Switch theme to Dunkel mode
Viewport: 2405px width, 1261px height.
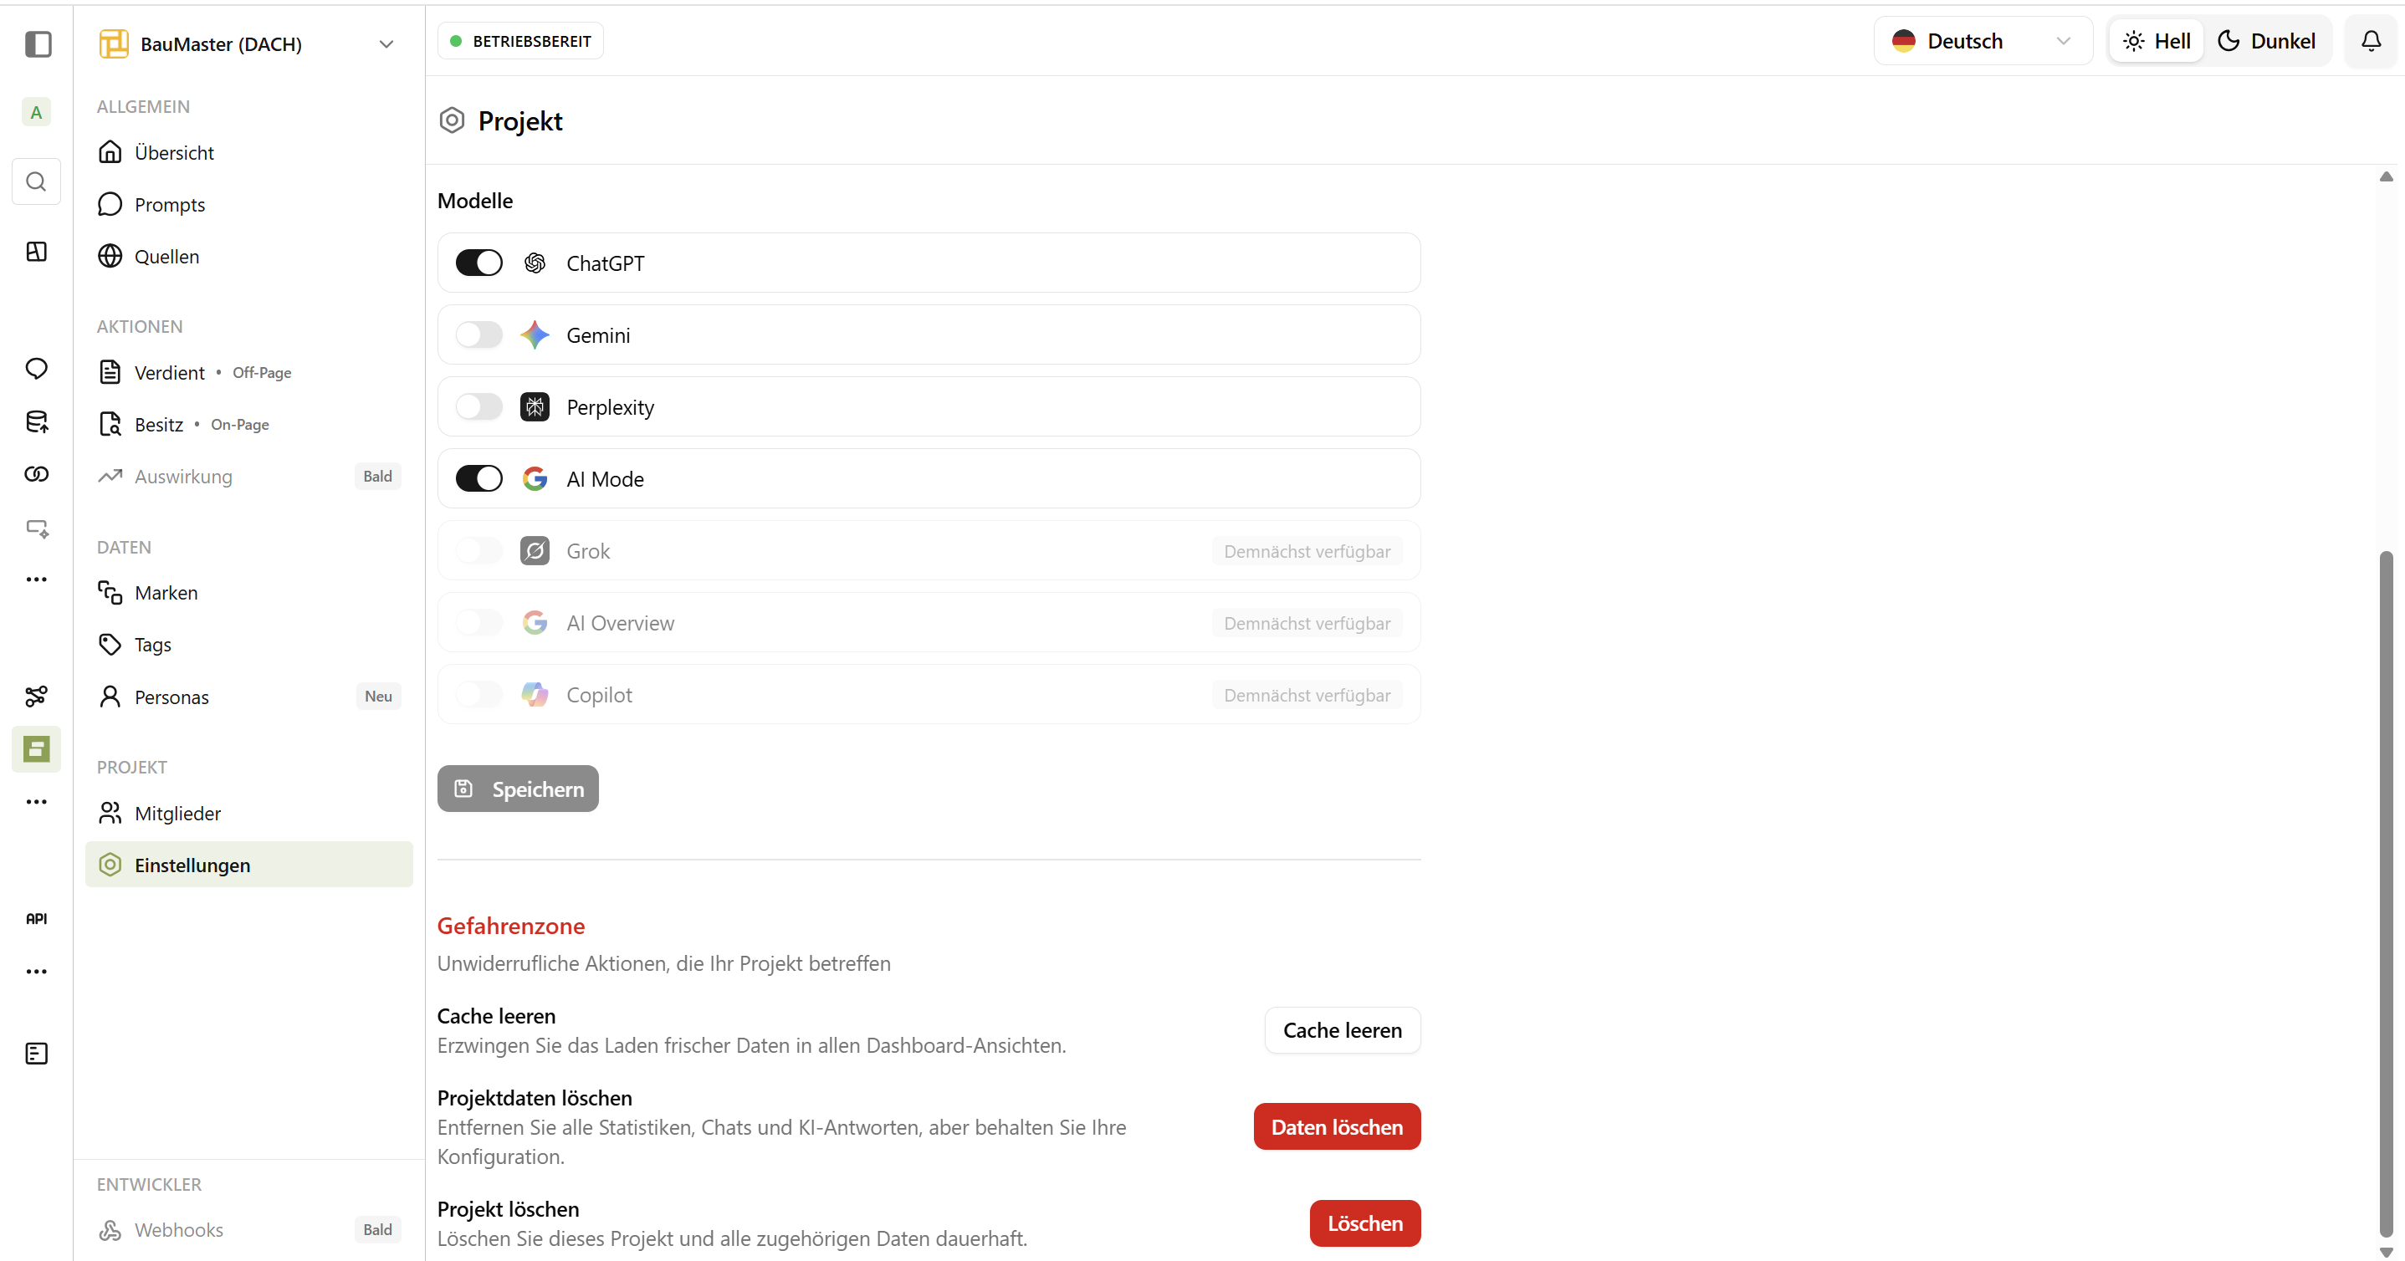tap(2267, 40)
